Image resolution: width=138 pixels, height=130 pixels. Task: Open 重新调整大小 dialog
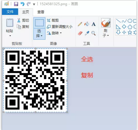[x=60, y=27]
